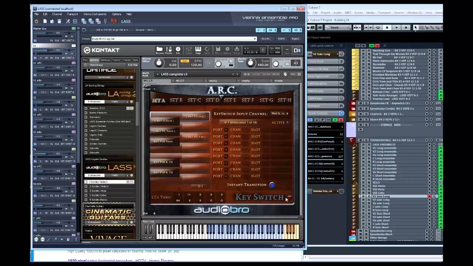Image resolution: width=473 pixels, height=266 pixels.
Task: Solo the Waterfall track in Cubase
Action: tap(368, 68)
